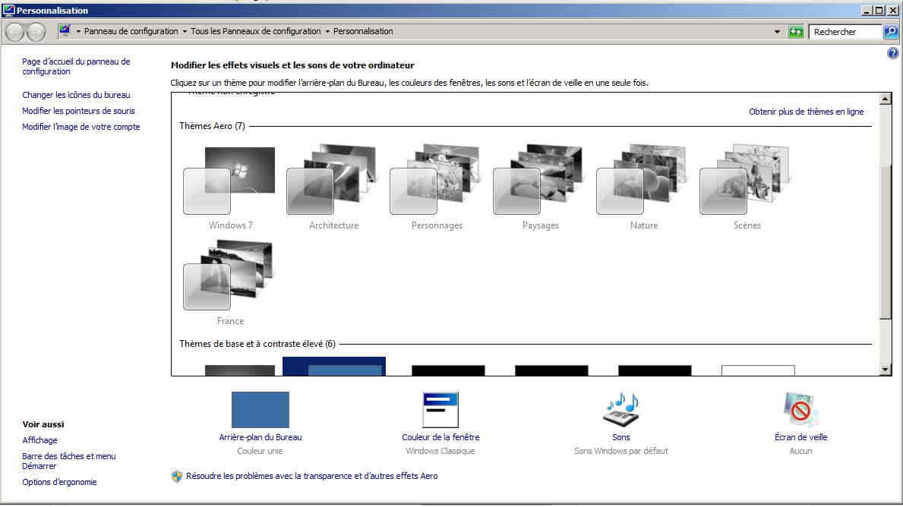
Task: Click the Personnalisation breadcrumb
Action: pyautogui.click(x=363, y=32)
